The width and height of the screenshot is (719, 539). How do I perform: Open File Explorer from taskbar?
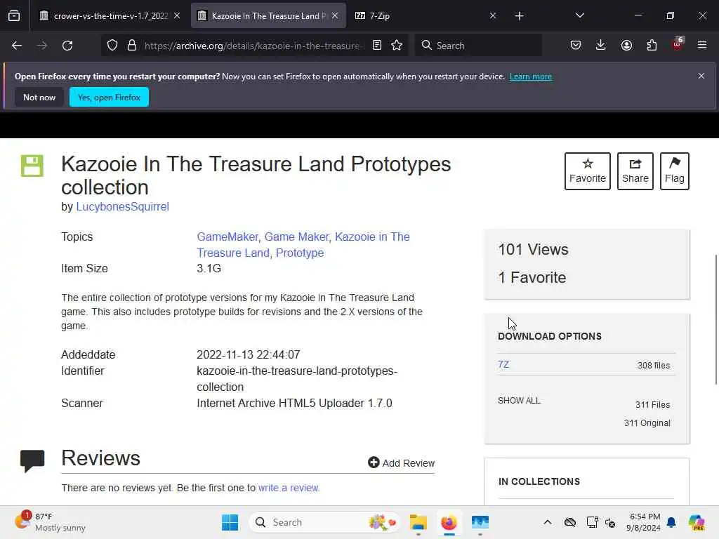(x=418, y=522)
